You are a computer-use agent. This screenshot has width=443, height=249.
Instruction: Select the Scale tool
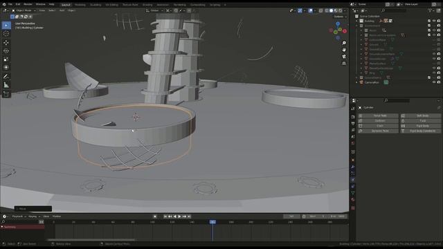pyautogui.click(x=6, y=59)
